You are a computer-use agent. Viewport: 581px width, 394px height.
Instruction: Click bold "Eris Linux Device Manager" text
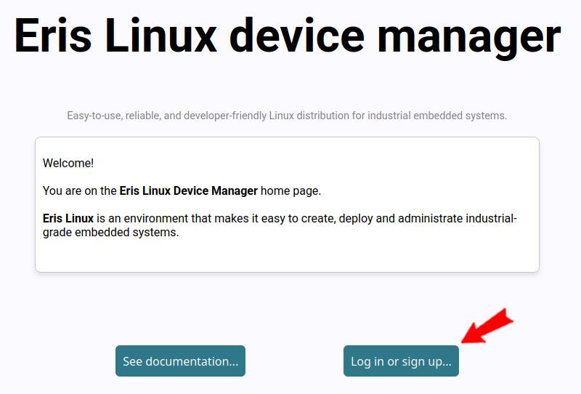(x=188, y=191)
